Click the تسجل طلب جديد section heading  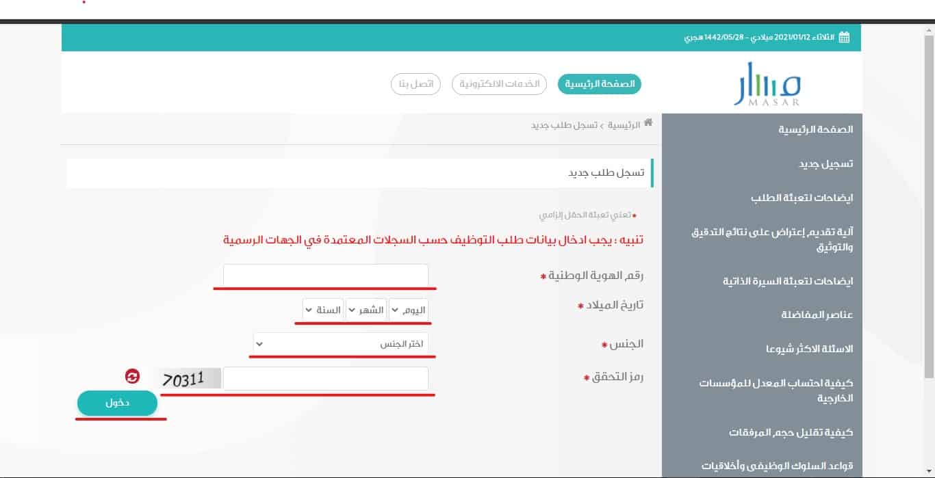click(x=606, y=173)
